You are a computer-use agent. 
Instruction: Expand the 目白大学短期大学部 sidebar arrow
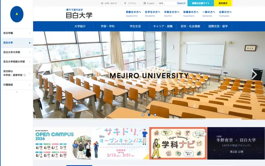[30, 62]
